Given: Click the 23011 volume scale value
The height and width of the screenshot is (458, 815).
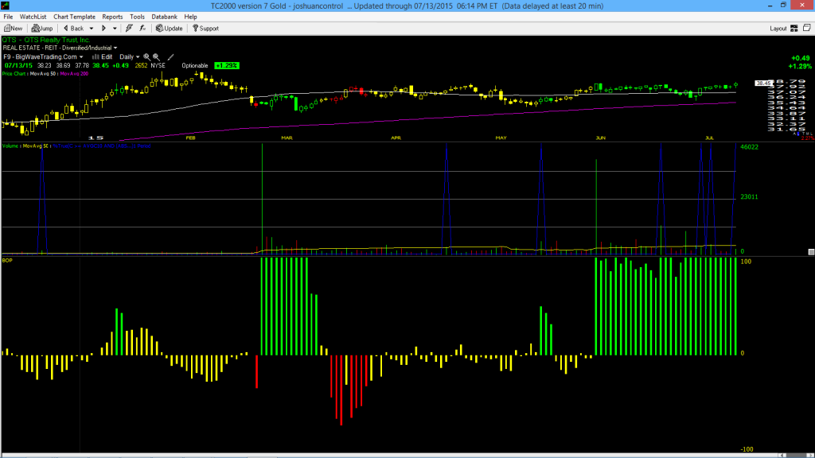Looking at the screenshot, I should pos(750,197).
